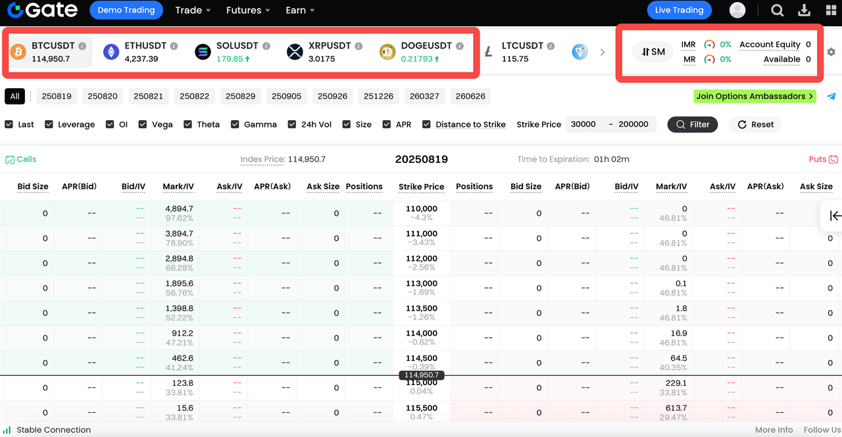Toggle the Vega checkbox

click(x=143, y=124)
